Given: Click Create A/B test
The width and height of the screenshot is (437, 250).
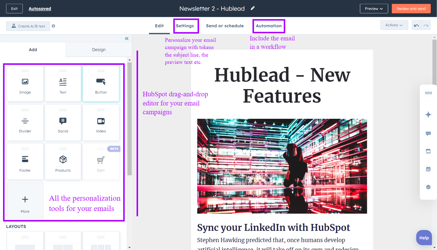Looking at the screenshot, I should 28,26.
